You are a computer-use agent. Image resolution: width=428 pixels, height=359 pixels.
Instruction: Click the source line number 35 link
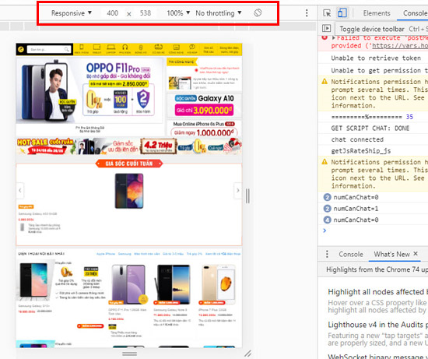coord(409,117)
